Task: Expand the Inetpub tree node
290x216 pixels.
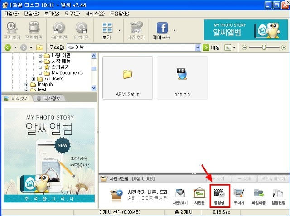Action: (x=26, y=85)
